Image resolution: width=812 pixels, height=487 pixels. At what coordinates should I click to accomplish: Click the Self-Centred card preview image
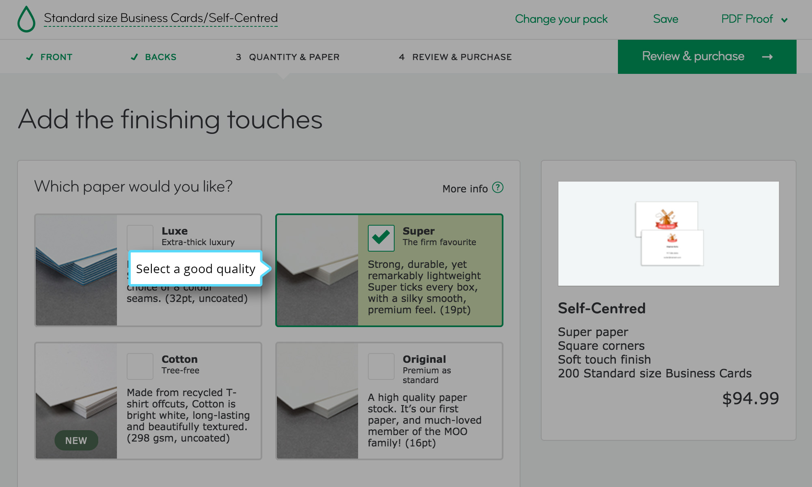tap(668, 233)
